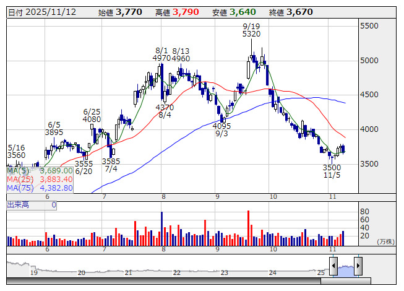The image size is (404, 291).
Task: Click the 20 volume axis label
Action: [364, 235]
